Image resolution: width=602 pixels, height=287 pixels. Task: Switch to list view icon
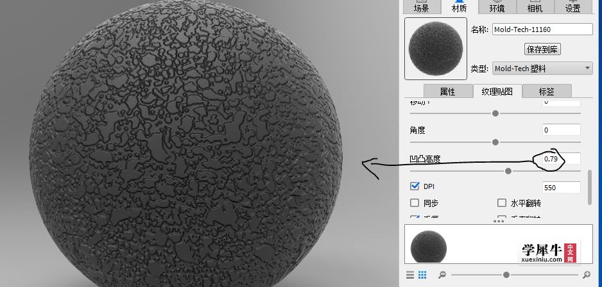pos(410,275)
